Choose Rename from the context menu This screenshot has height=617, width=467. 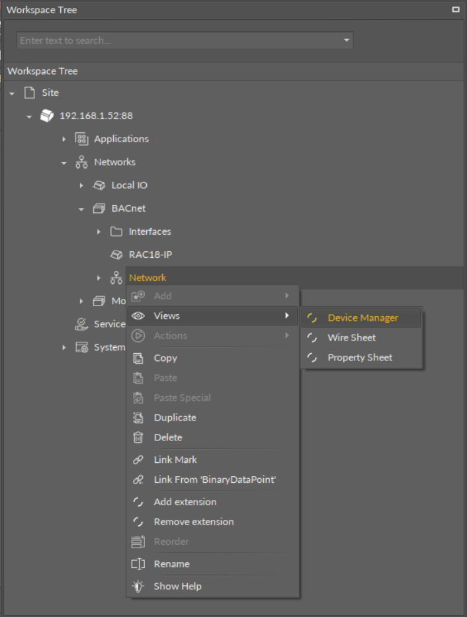coord(171,564)
